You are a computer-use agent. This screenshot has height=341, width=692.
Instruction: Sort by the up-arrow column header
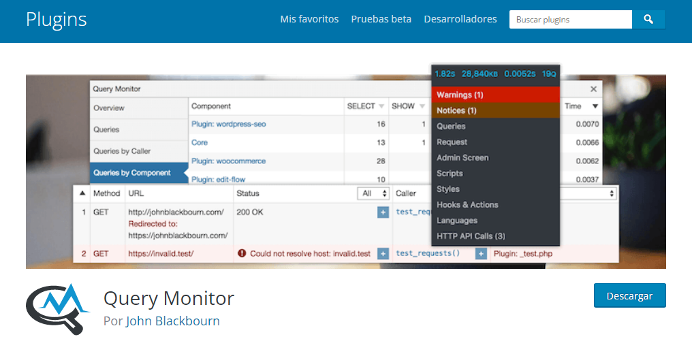[82, 193]
